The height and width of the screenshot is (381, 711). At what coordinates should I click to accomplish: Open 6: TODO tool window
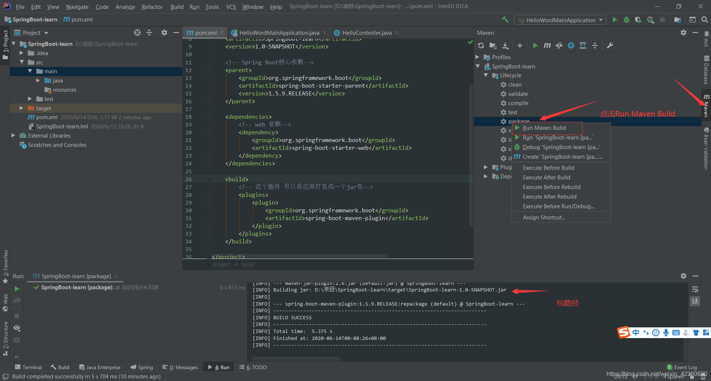253,367
